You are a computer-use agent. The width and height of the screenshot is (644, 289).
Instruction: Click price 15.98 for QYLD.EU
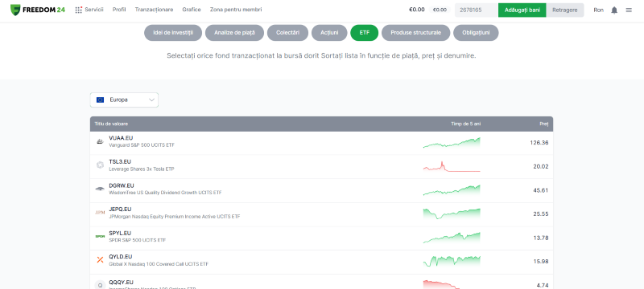pos(540,262)
